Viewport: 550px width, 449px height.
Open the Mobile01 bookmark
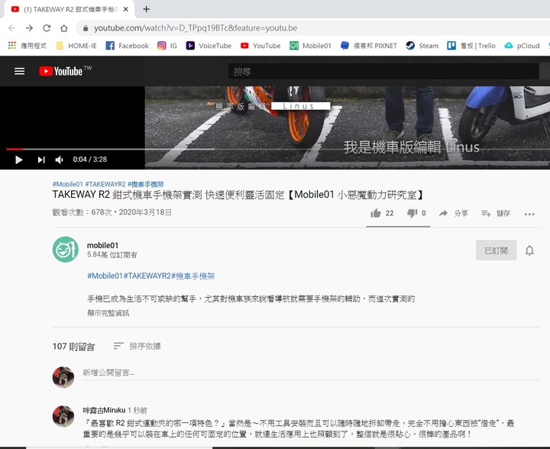pos(310,46)
